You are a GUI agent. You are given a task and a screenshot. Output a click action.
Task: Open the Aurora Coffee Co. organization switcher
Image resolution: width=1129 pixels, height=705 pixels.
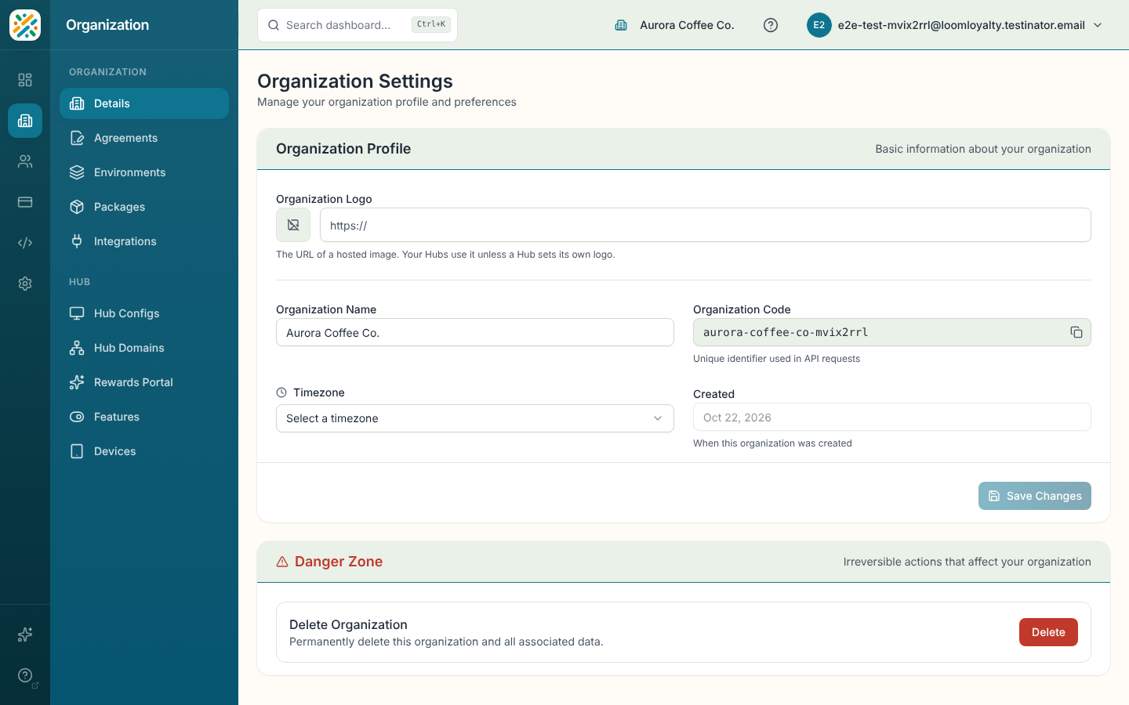[x=675, y=25]
